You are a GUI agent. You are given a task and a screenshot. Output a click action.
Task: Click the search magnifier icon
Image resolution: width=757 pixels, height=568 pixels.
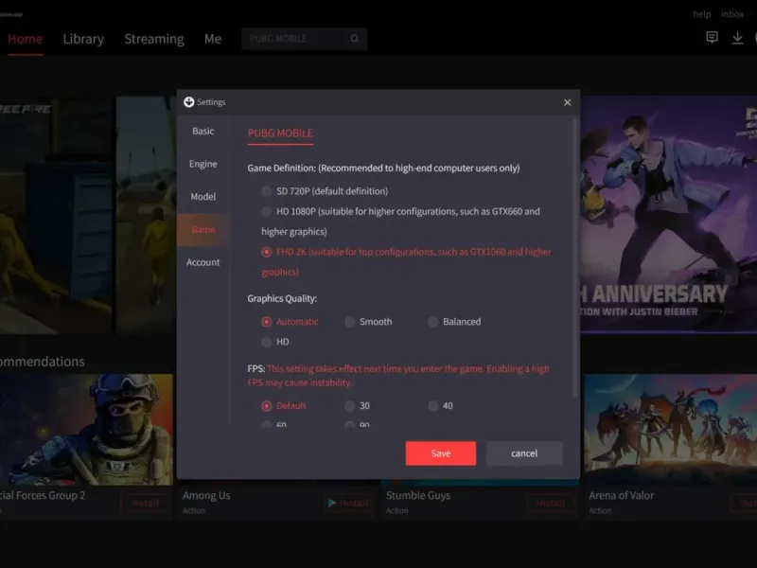click(x=354, y=39)
